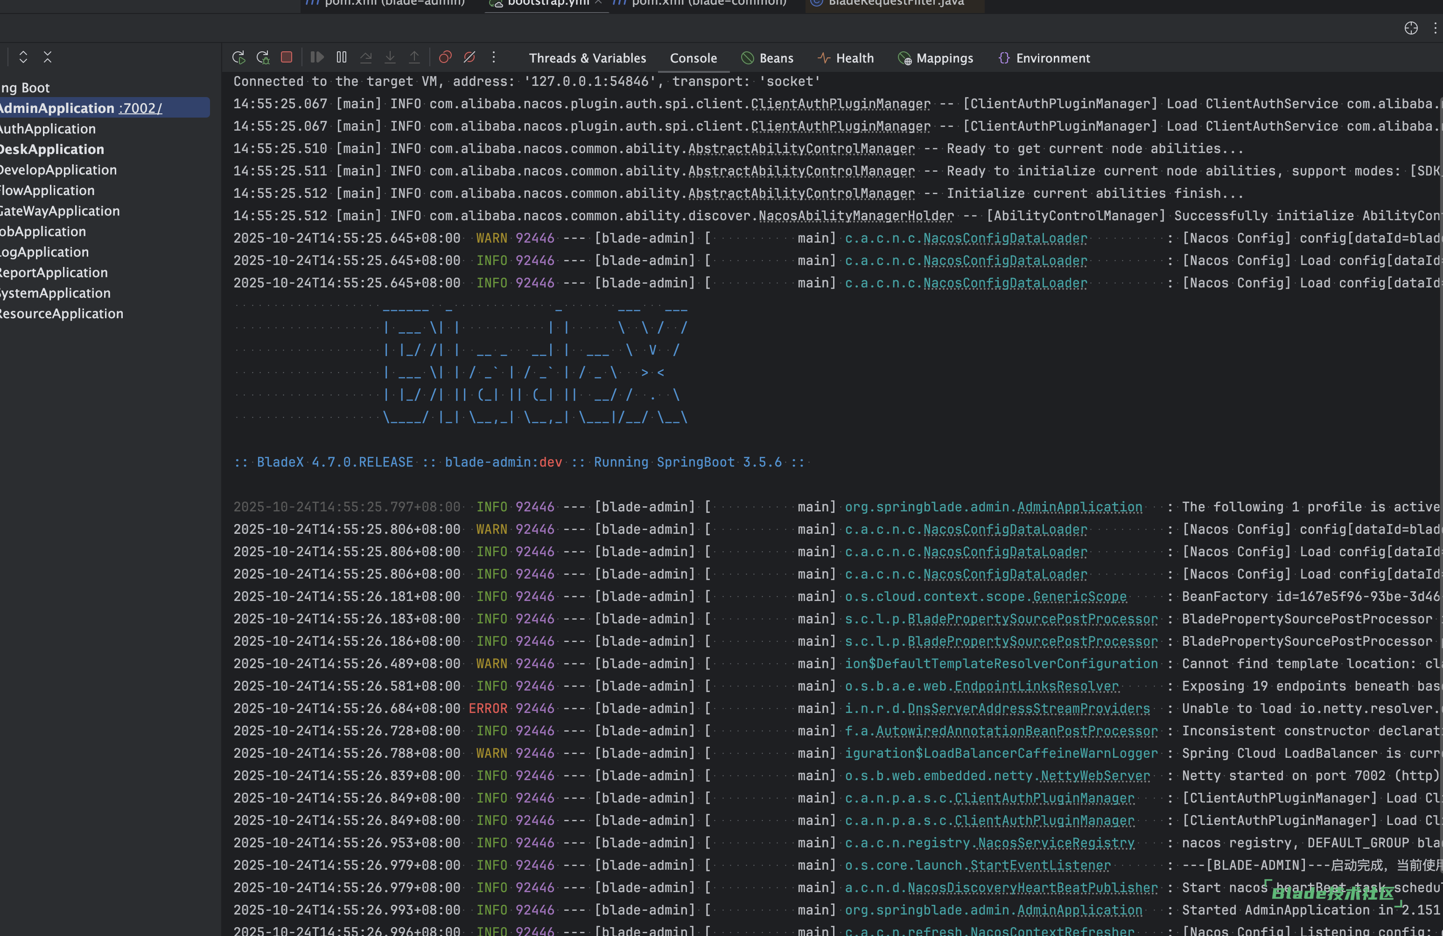Select DeskApplication in services list

(51, 149)
